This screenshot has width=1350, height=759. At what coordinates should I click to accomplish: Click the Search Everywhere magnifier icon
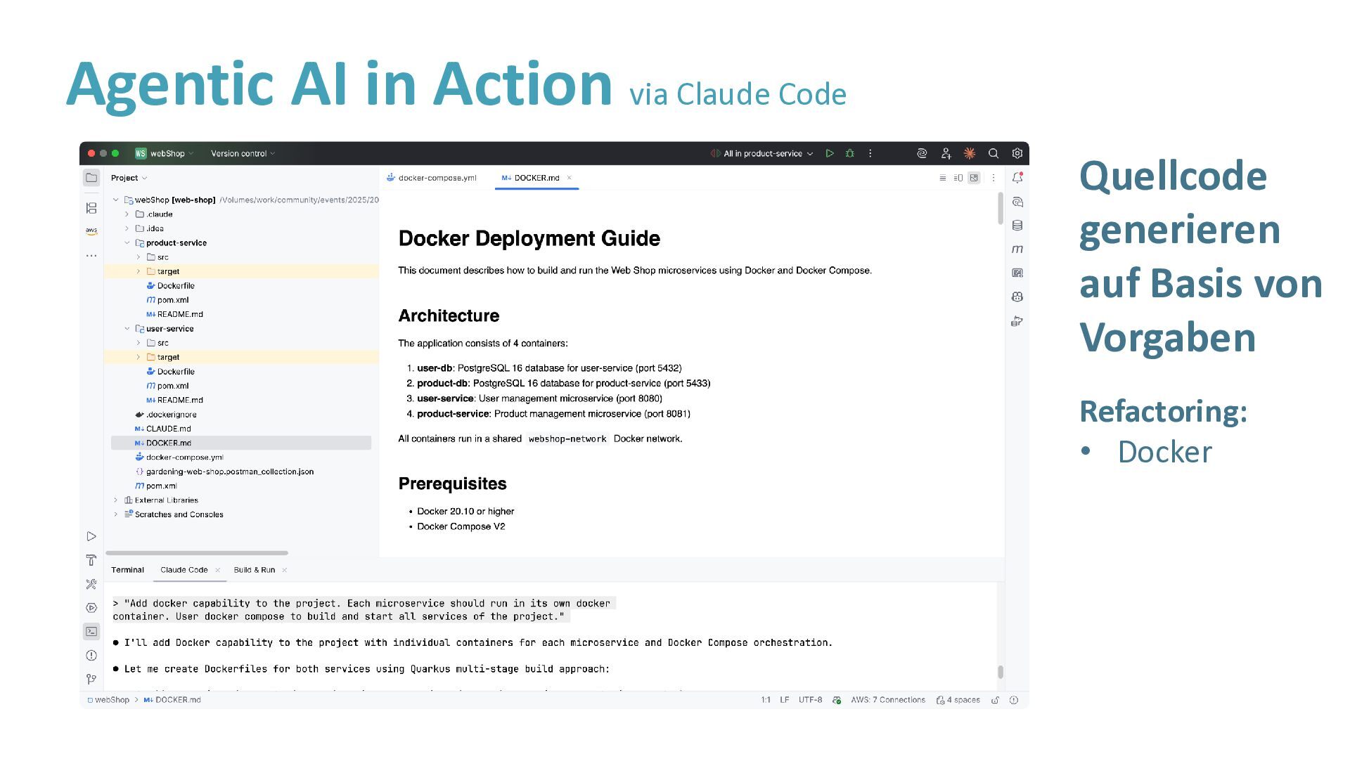click(994, 153)
